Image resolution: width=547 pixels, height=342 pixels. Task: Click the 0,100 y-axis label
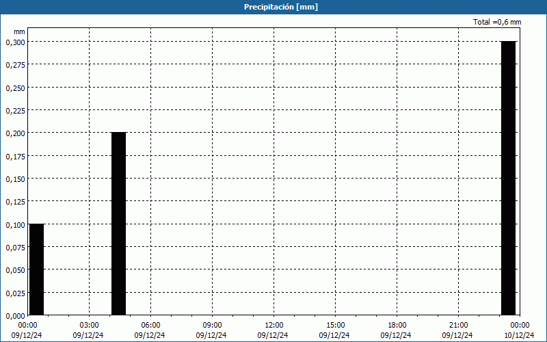[15, 225]
